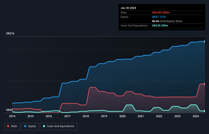Viewport: 209px width, 134px height.
Task: Toggle the Equity series legend button
Action: (30, 126)
